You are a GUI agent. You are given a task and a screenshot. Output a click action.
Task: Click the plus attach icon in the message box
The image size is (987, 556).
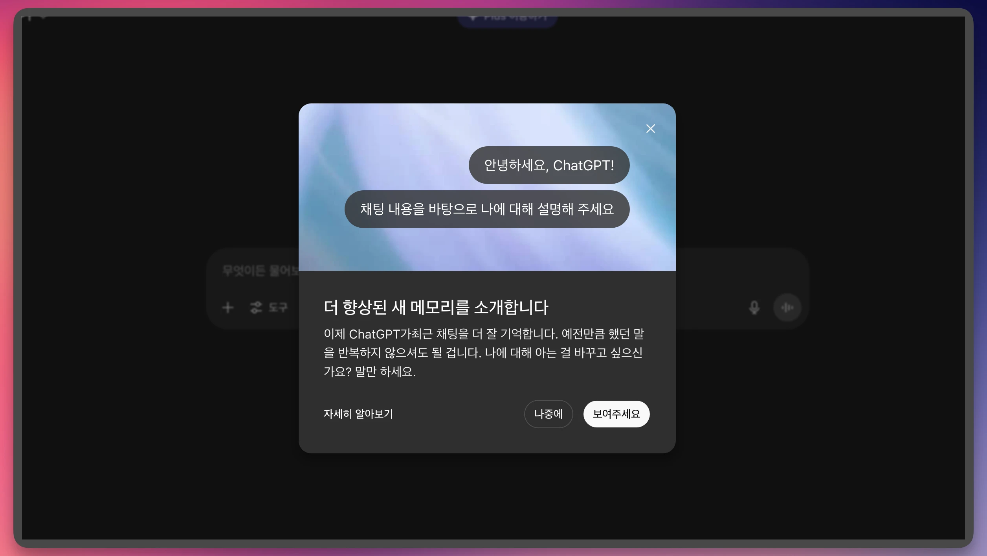(228, 307)
